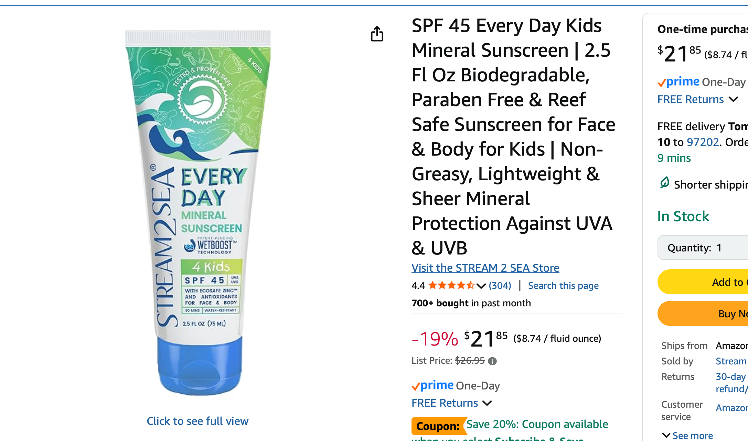Click the List Price info icon
748x441 pixels.
pyautogui.click(x=492, y=361)
